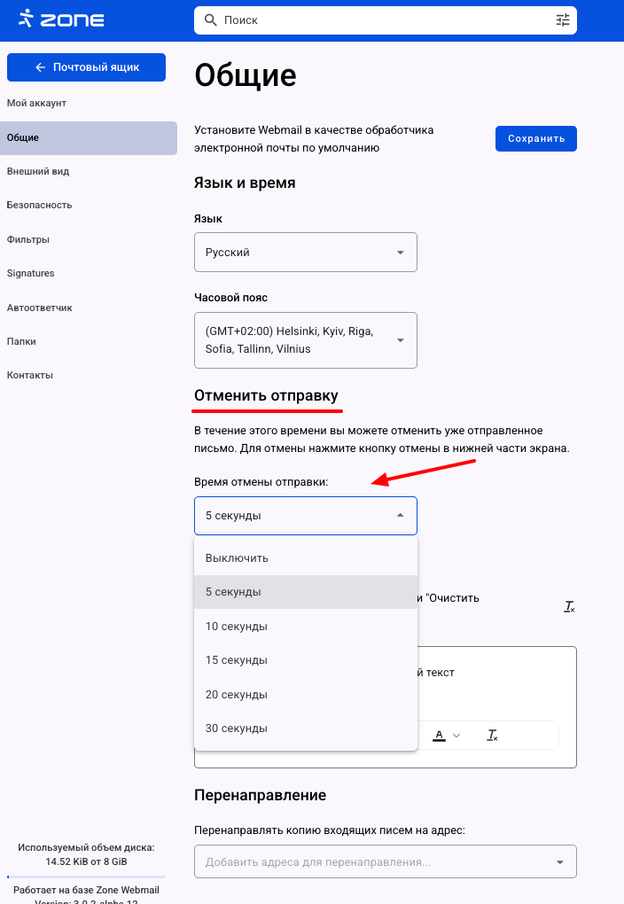Screen dimensions: 624x904
Task: Open Мой аккаунт settings page
Action: pos(36,104)
